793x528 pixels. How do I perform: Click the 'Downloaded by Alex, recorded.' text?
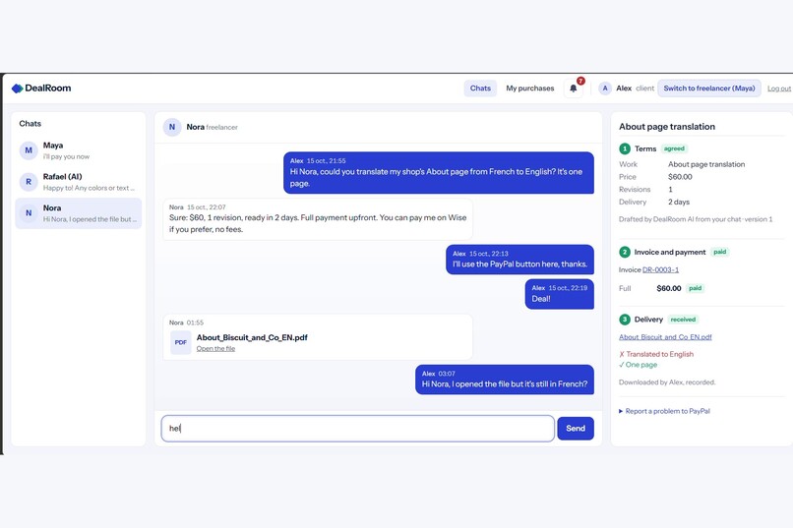click(667, 382)
